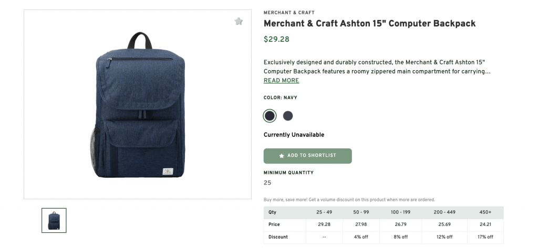The width and height of the screenshot is (538, 249).
Task: Click the favorite star on product image
Action: [239, 21]
